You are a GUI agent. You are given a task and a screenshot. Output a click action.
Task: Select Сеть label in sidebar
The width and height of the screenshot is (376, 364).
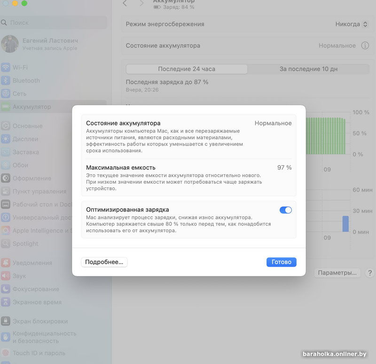(x=19, y=93)
